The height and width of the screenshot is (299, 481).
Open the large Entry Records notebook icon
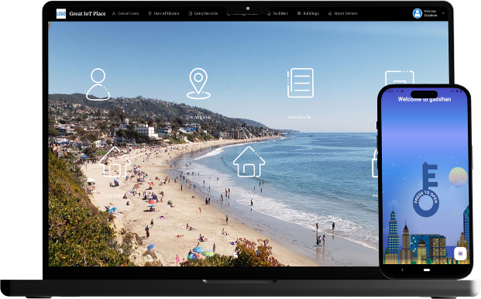[x=300, y=83]
